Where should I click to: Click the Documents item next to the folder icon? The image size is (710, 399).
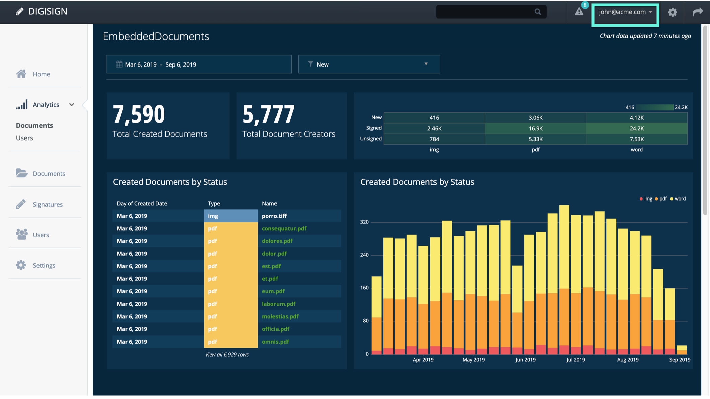[49, 174]
